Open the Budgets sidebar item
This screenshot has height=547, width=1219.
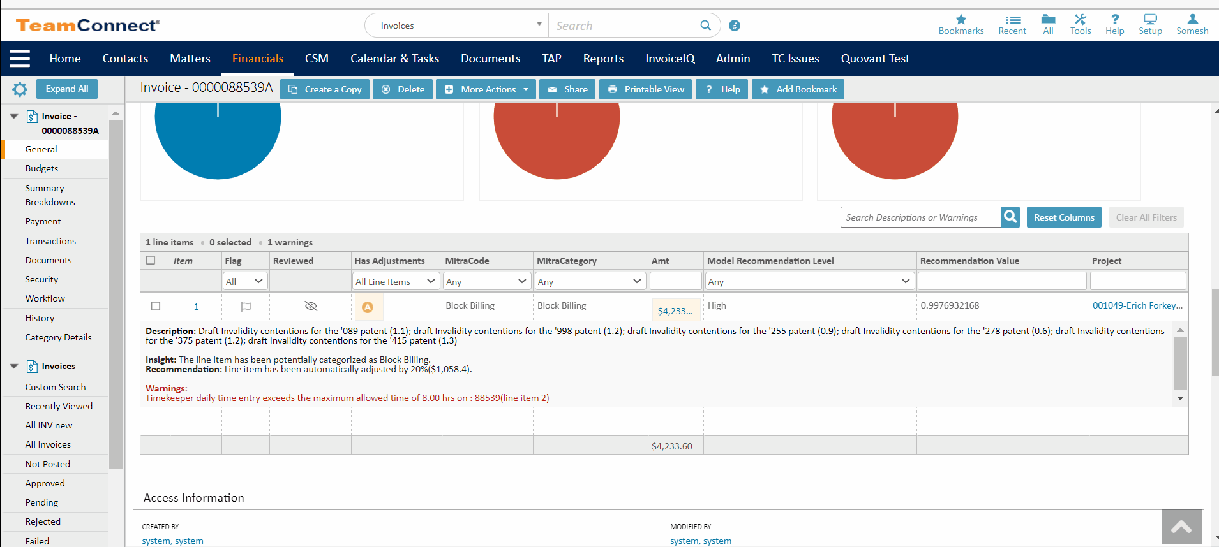coord(41,169)
